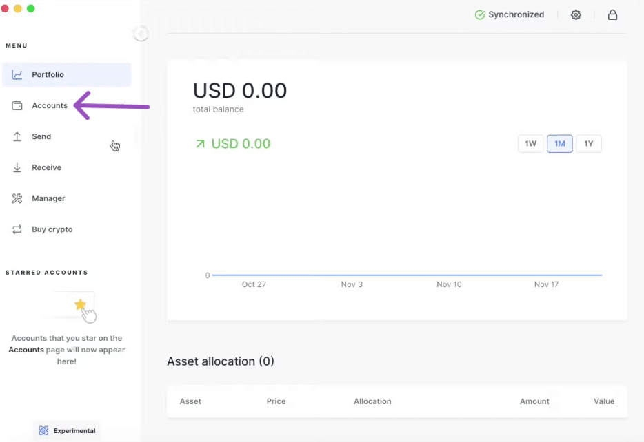Click the Experimental atom icon
644x442 pixels.
pos(43,431)
